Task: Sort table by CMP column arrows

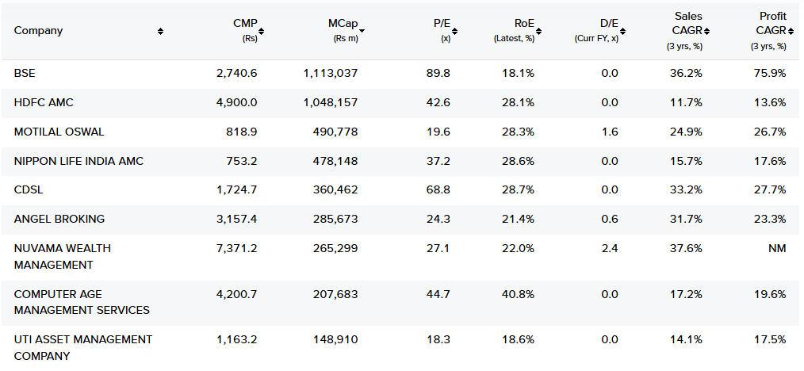Action: click(262, 31)
